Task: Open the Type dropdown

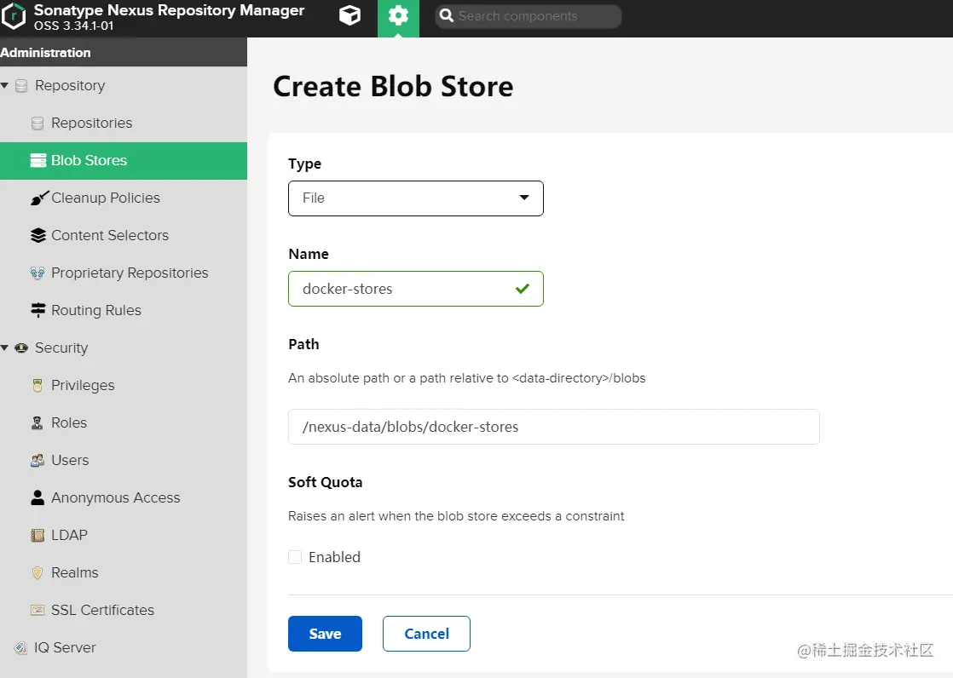Action: point(415,198)
